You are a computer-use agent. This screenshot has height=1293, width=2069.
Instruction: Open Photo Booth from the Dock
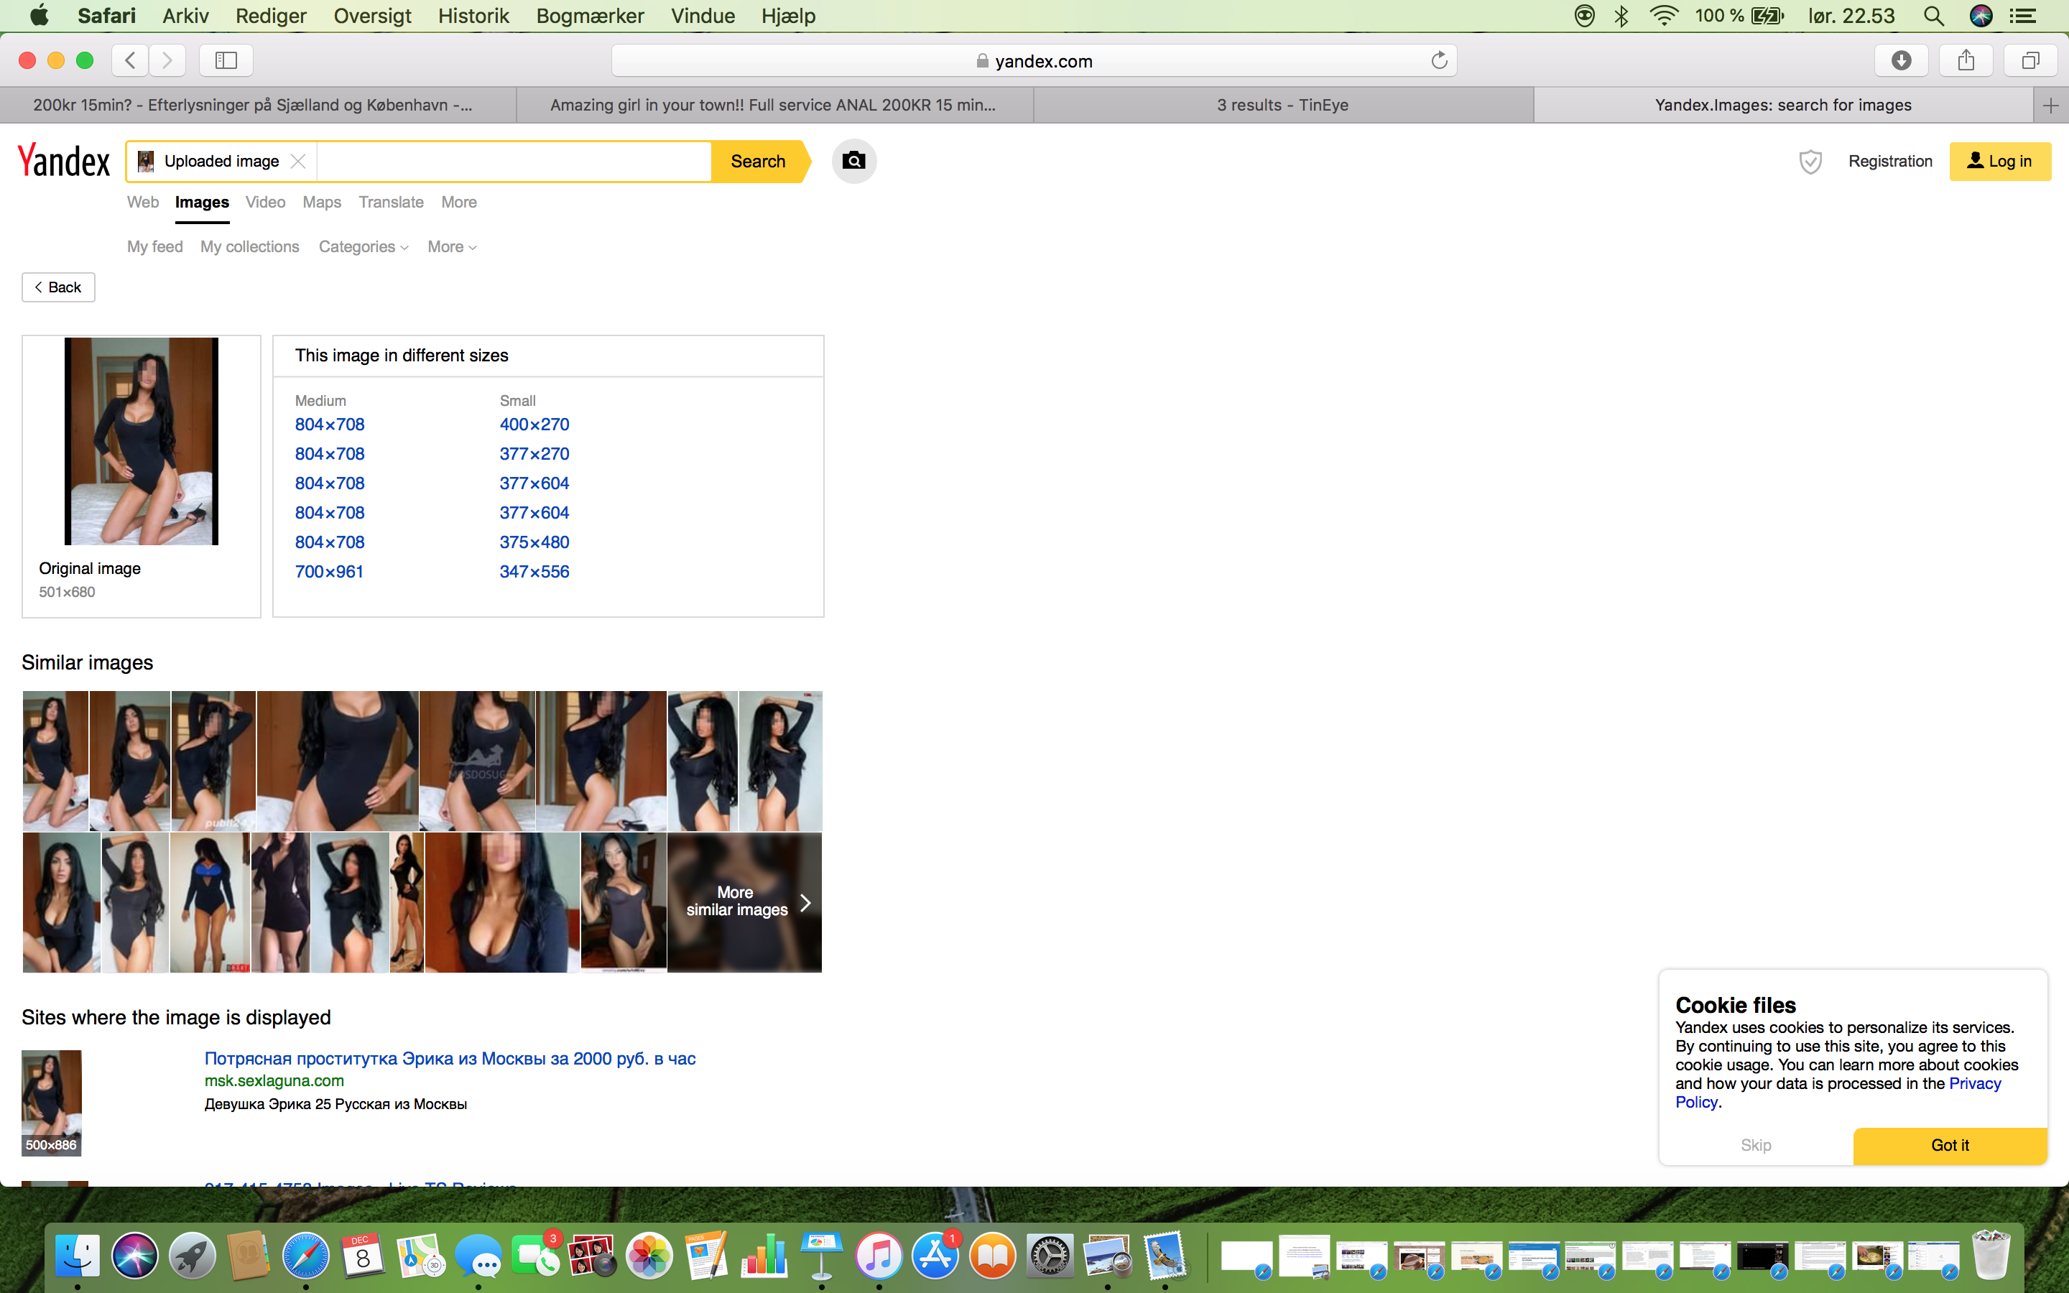(593, 1256)
